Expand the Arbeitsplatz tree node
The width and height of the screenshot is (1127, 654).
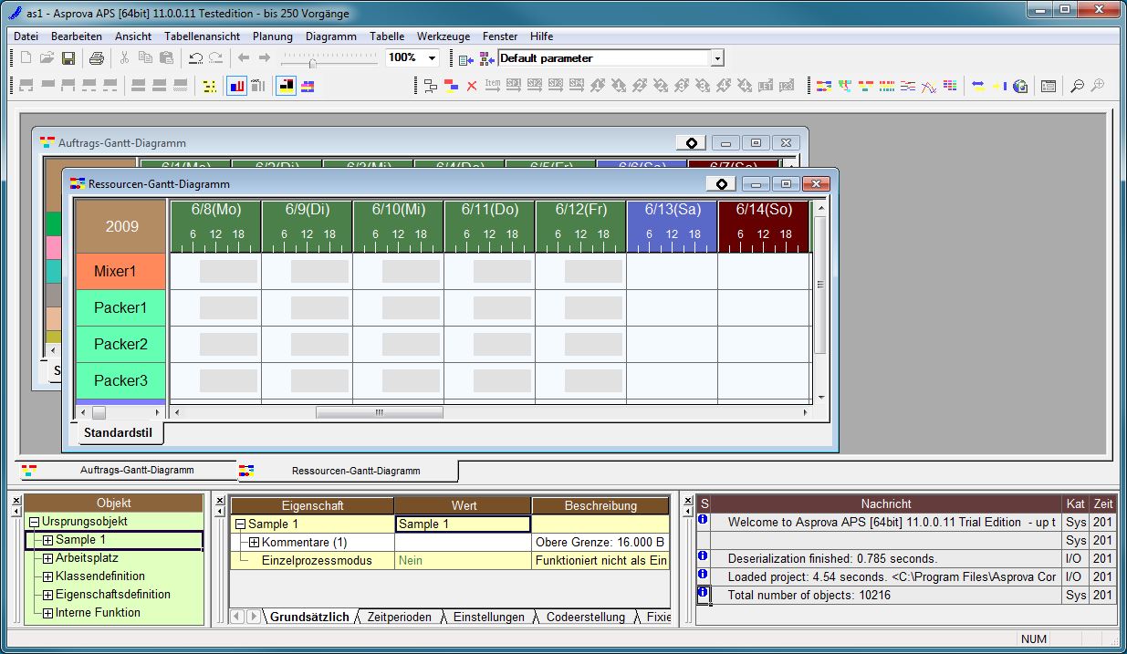48,558
